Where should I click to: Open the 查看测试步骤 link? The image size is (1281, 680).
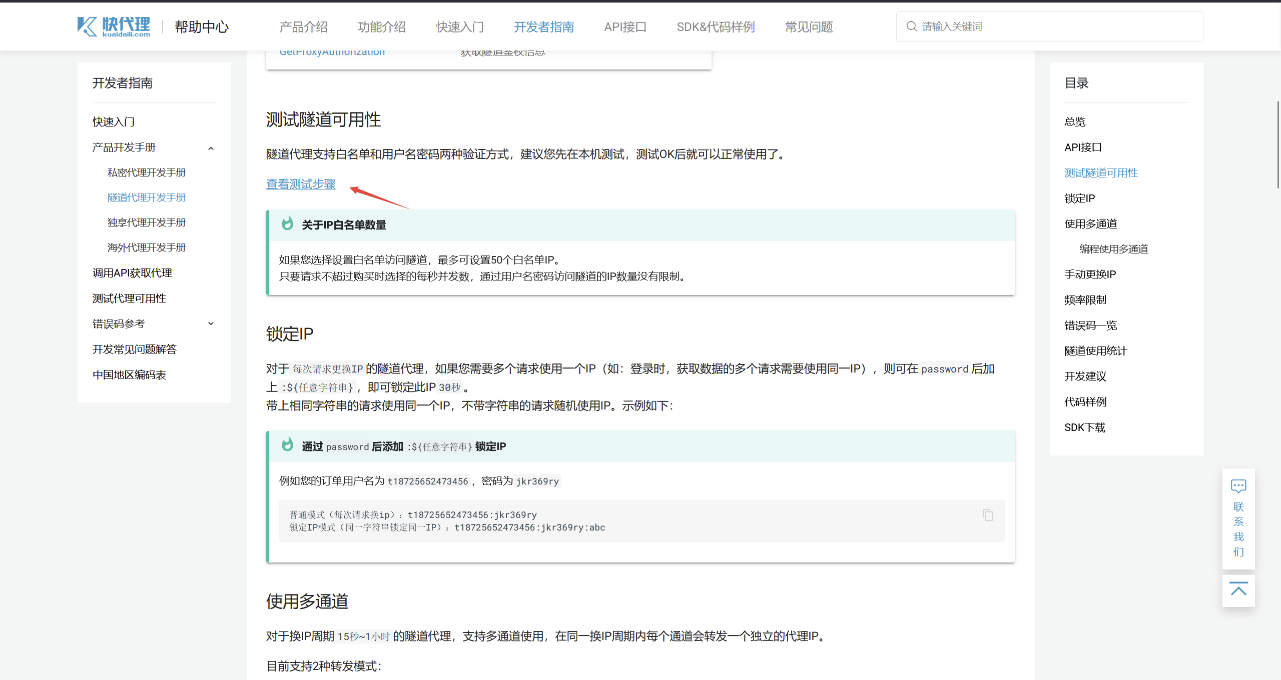(x=301, y=184)
